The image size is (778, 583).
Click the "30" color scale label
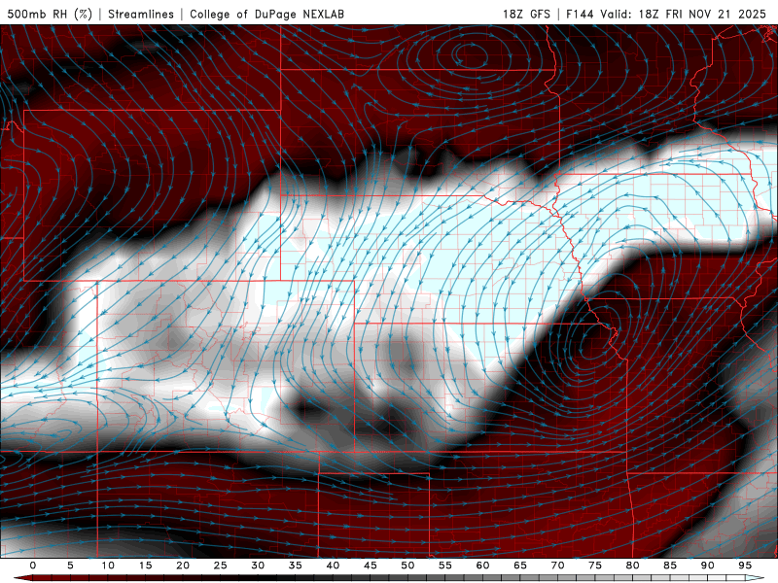pos(258,566)
